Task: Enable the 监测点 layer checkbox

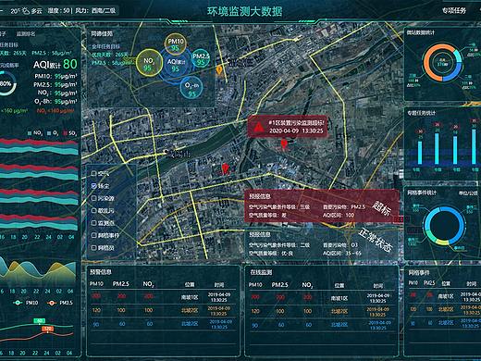Action: point(94,223)
